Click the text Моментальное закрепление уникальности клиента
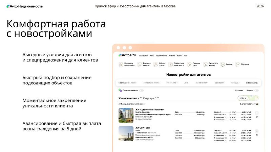This screenshot has width=271, height=152. [x=54, y=103]
